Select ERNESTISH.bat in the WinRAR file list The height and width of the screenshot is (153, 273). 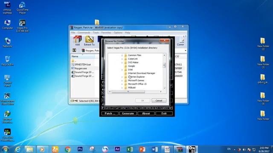coord(83,65)
